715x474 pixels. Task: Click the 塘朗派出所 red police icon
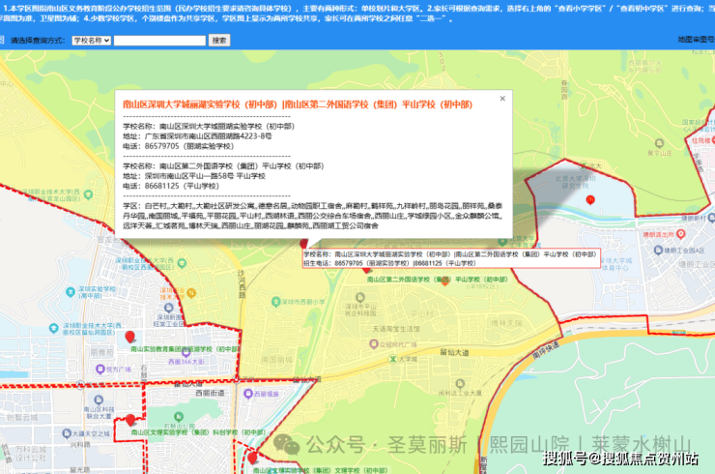680,234
